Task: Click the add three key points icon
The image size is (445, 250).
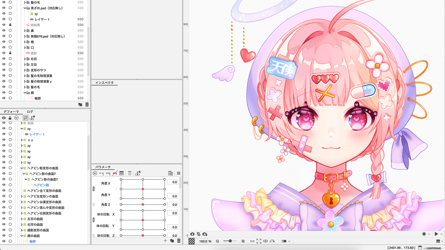Action: point(108,173)
